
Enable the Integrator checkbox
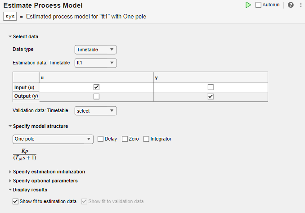[146, 139]
